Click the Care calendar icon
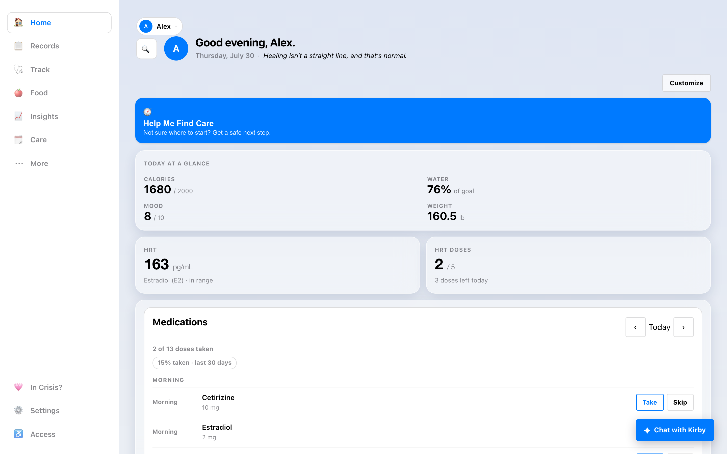 [x=18, y=140]
